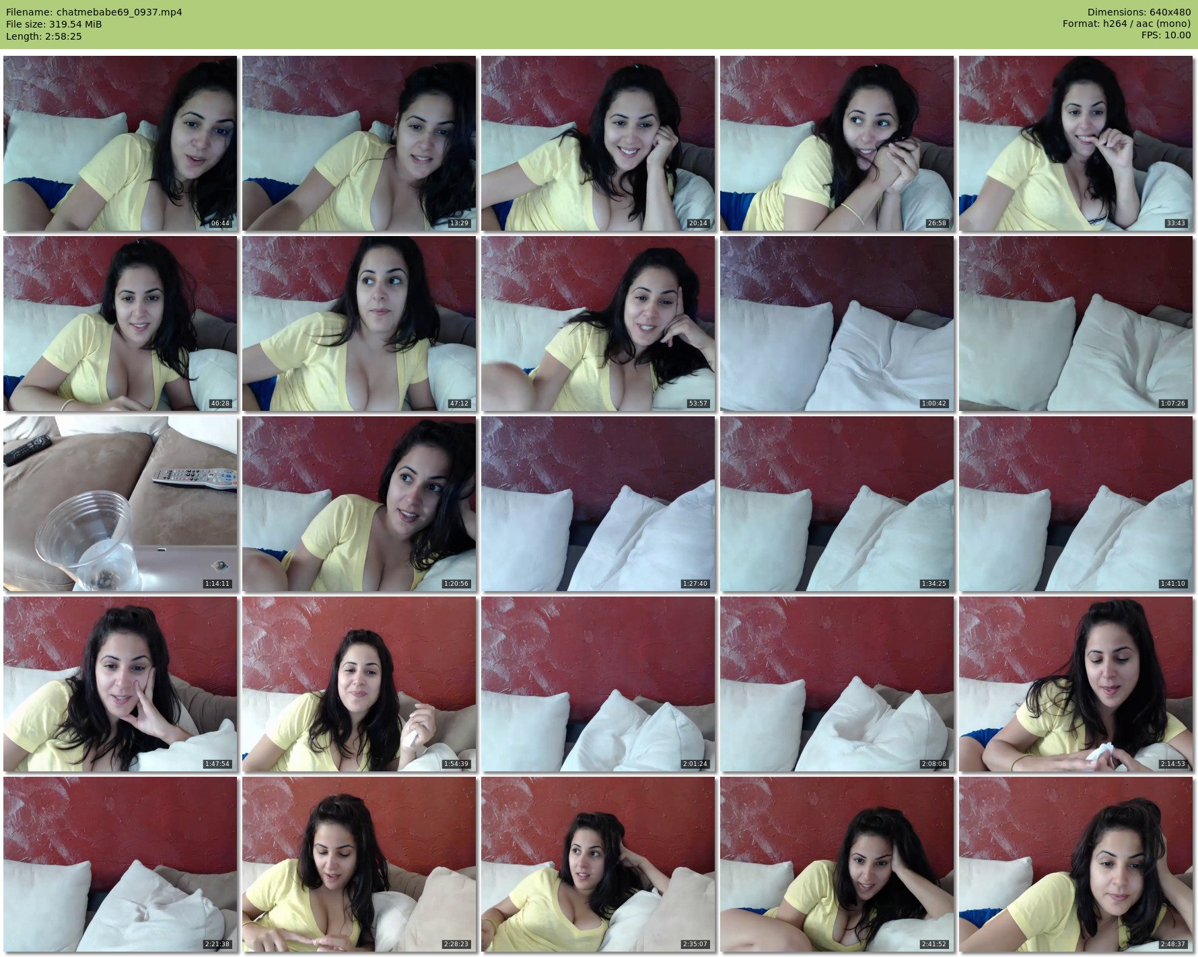This screenshot has height=957, width=1198.
Task: Click the Dimensions 640x480 text
Action: (1139, 12)
